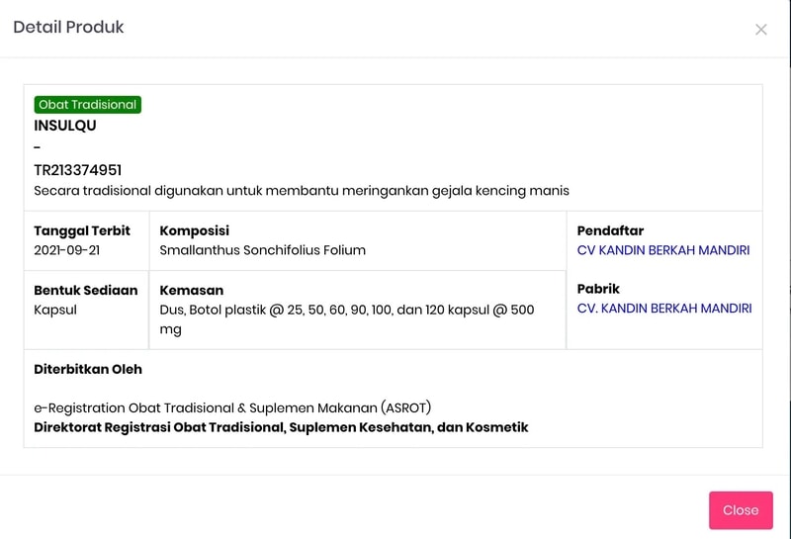Select the Kapsul dosage form value
Screen dimensions: 791x539
pyautogui.click(x=55, y=310)
